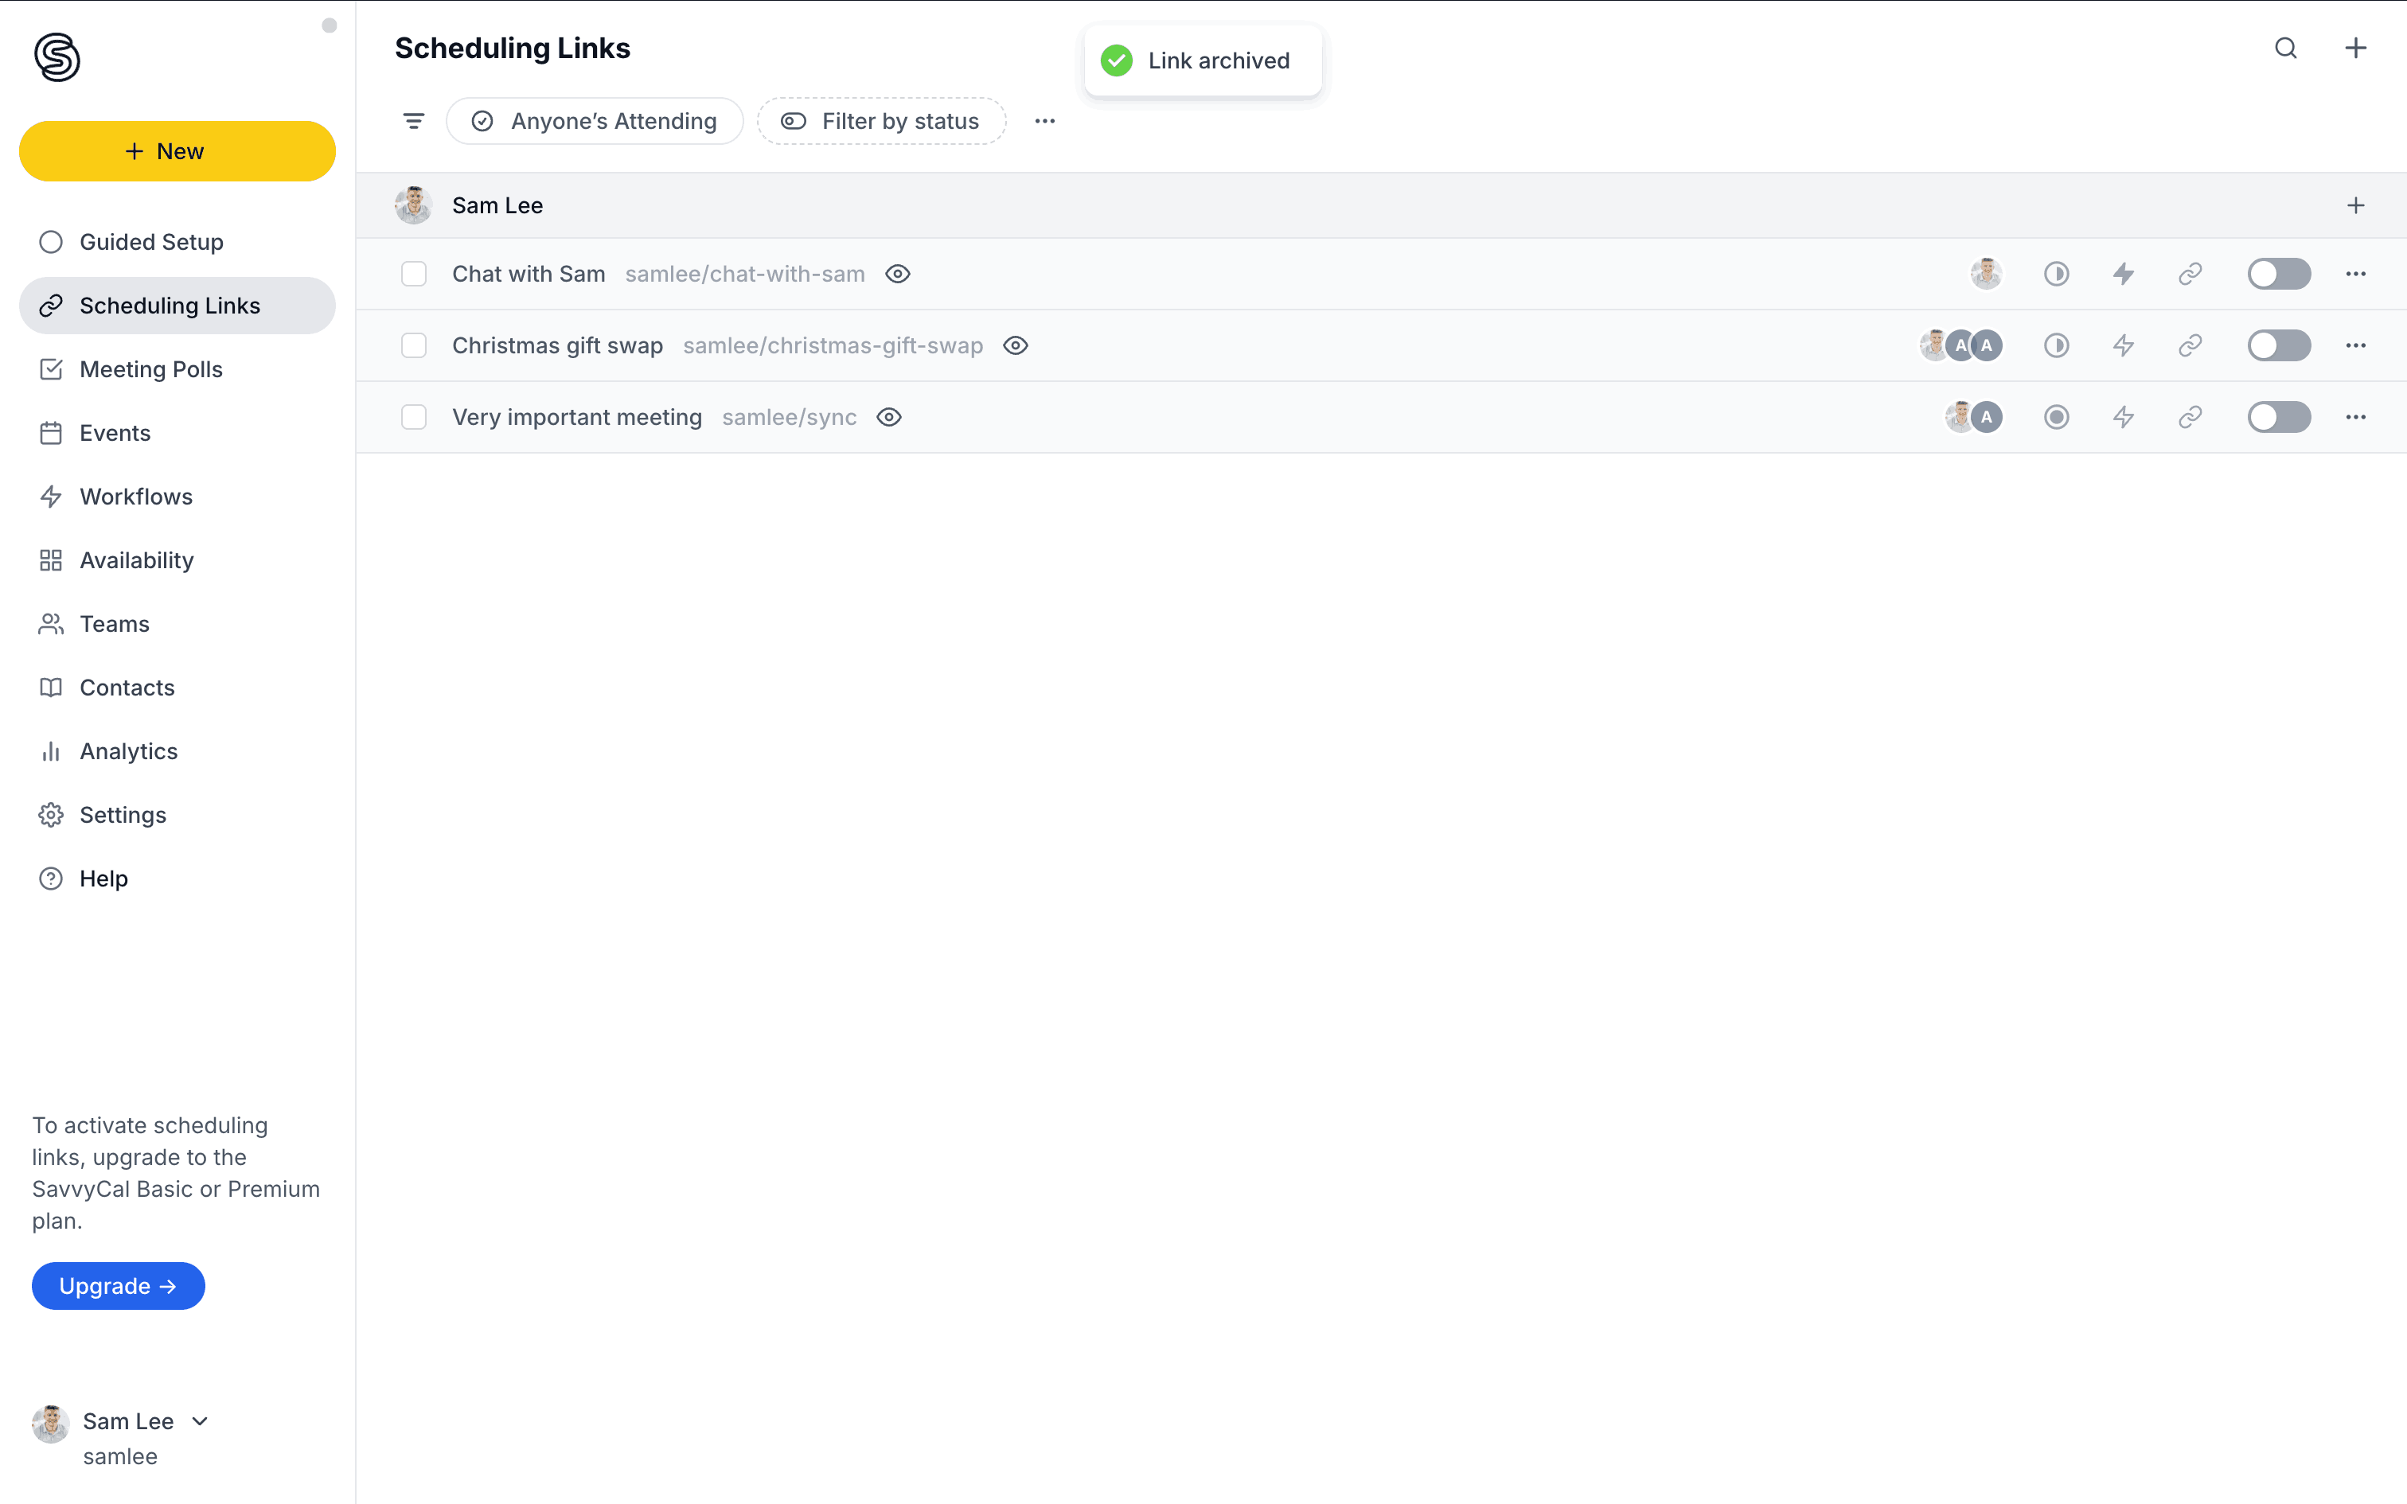Check the Christmas gift swap checkbox
Screen dimensions: 2407x1504
point(414,345)
